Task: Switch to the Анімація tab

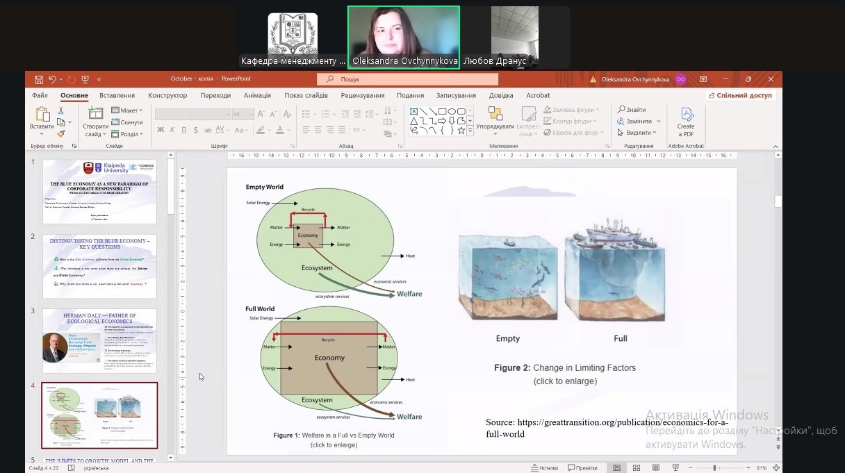Action: 257,95
